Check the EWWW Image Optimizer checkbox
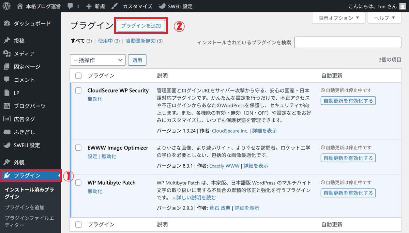 pos(78,148)
